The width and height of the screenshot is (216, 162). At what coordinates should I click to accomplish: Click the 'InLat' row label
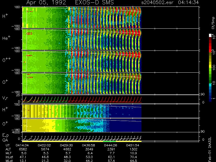pos(9,157)
